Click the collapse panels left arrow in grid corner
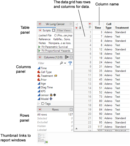130x146 pixels. [77, 24]
